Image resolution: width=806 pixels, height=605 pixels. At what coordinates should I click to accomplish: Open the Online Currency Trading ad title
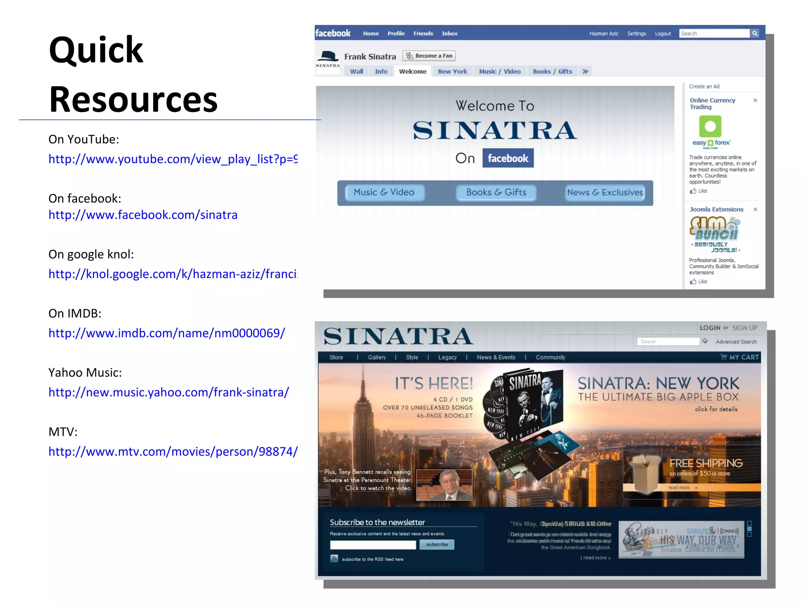click(x=712, y=104)
